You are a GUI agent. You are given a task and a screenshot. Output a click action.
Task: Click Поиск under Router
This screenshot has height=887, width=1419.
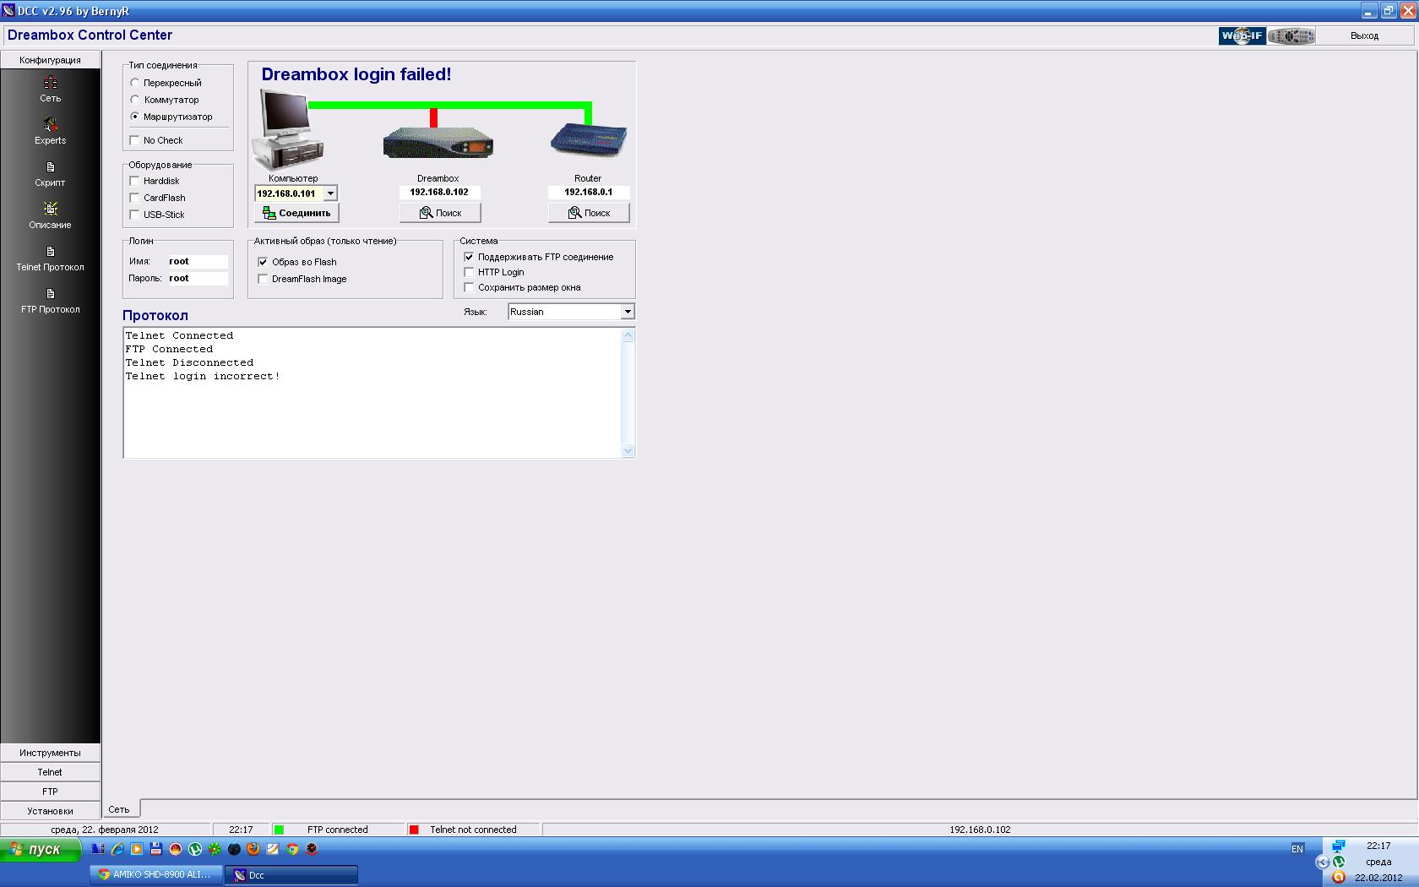[x=589, y=213]
